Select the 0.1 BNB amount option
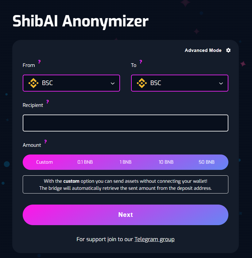 85,162
